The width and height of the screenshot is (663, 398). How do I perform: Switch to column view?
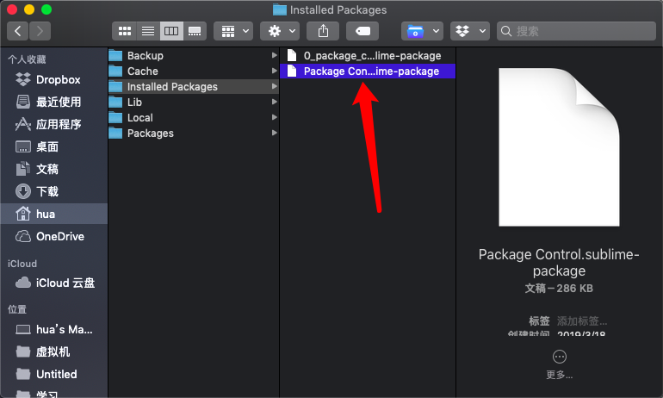171,31
